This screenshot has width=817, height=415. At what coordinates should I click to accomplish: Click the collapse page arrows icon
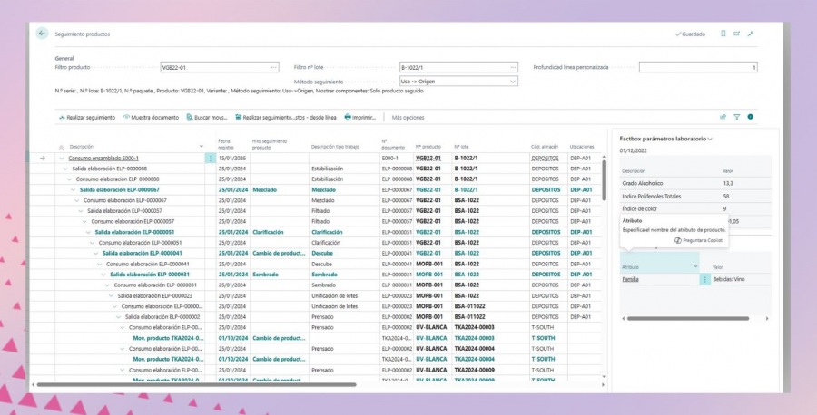(x=751, y=34)
